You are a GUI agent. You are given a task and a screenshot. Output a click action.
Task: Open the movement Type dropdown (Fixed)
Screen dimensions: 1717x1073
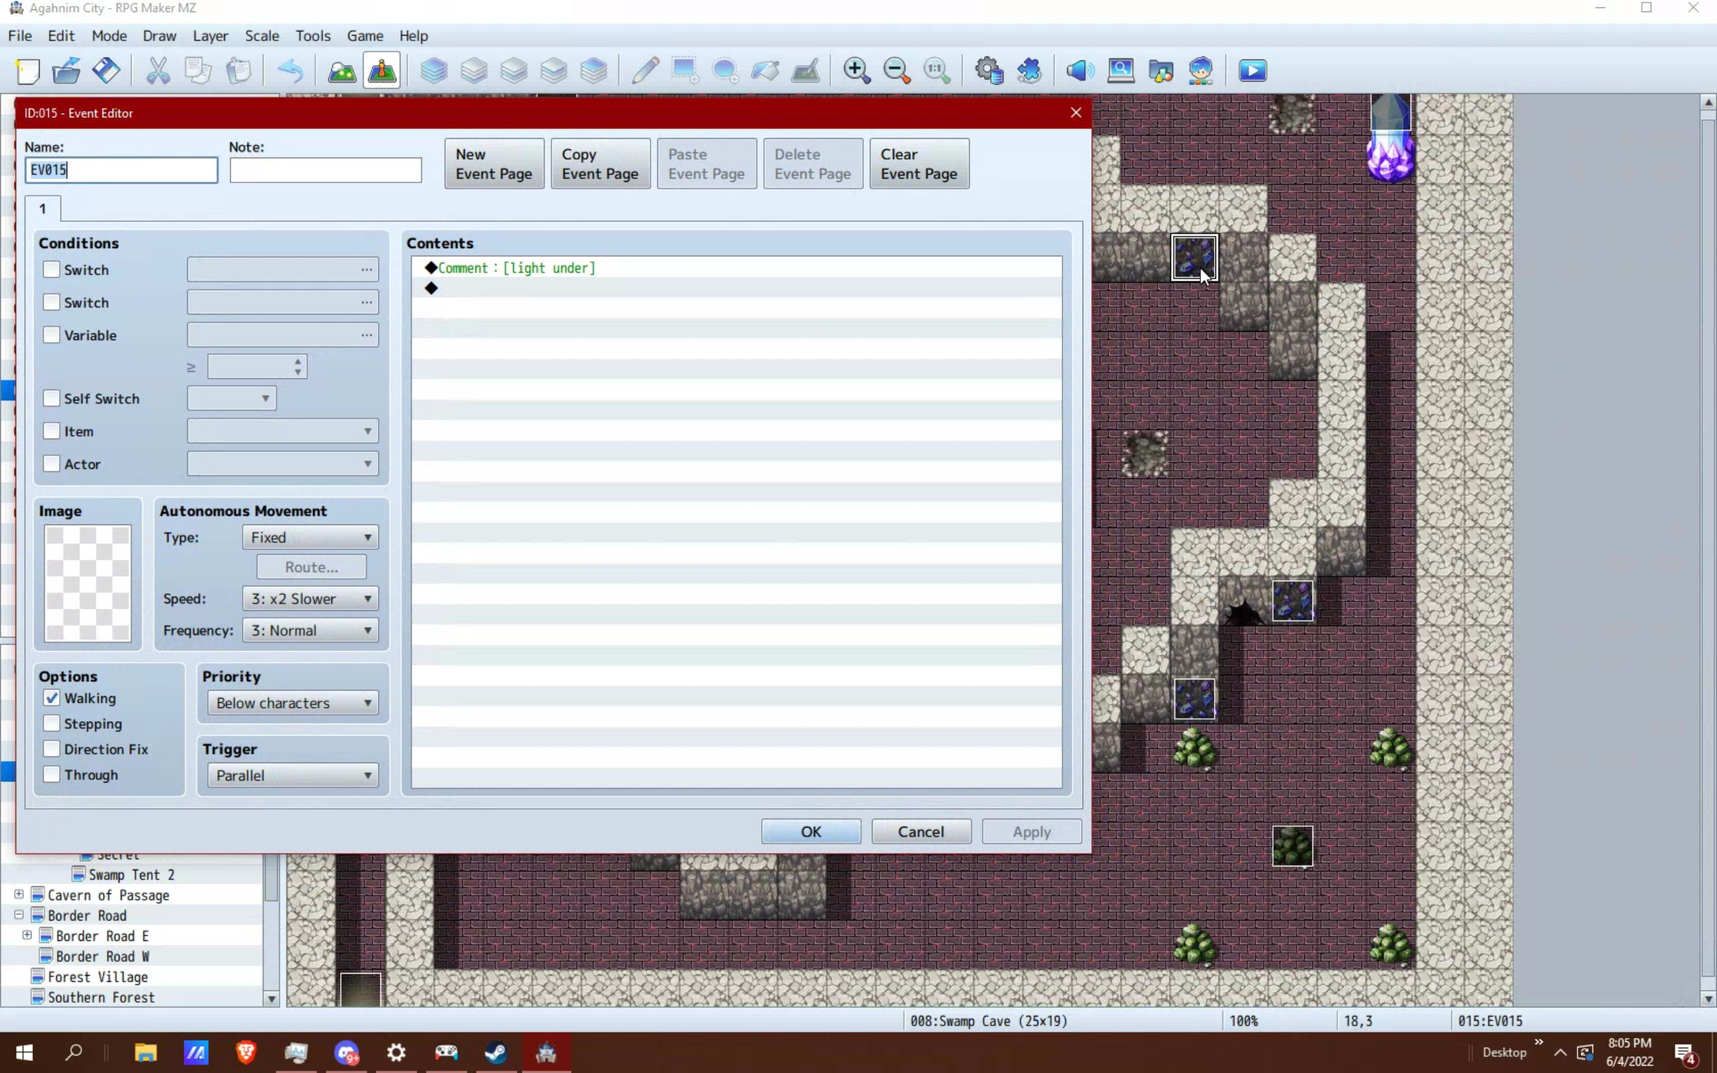coord(310,537)
